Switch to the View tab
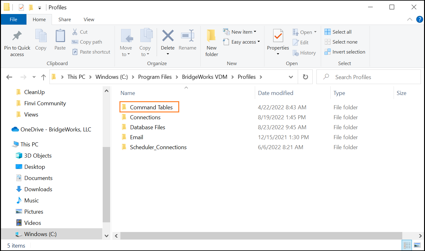This screenshot has height=251, width=425. 89,19
